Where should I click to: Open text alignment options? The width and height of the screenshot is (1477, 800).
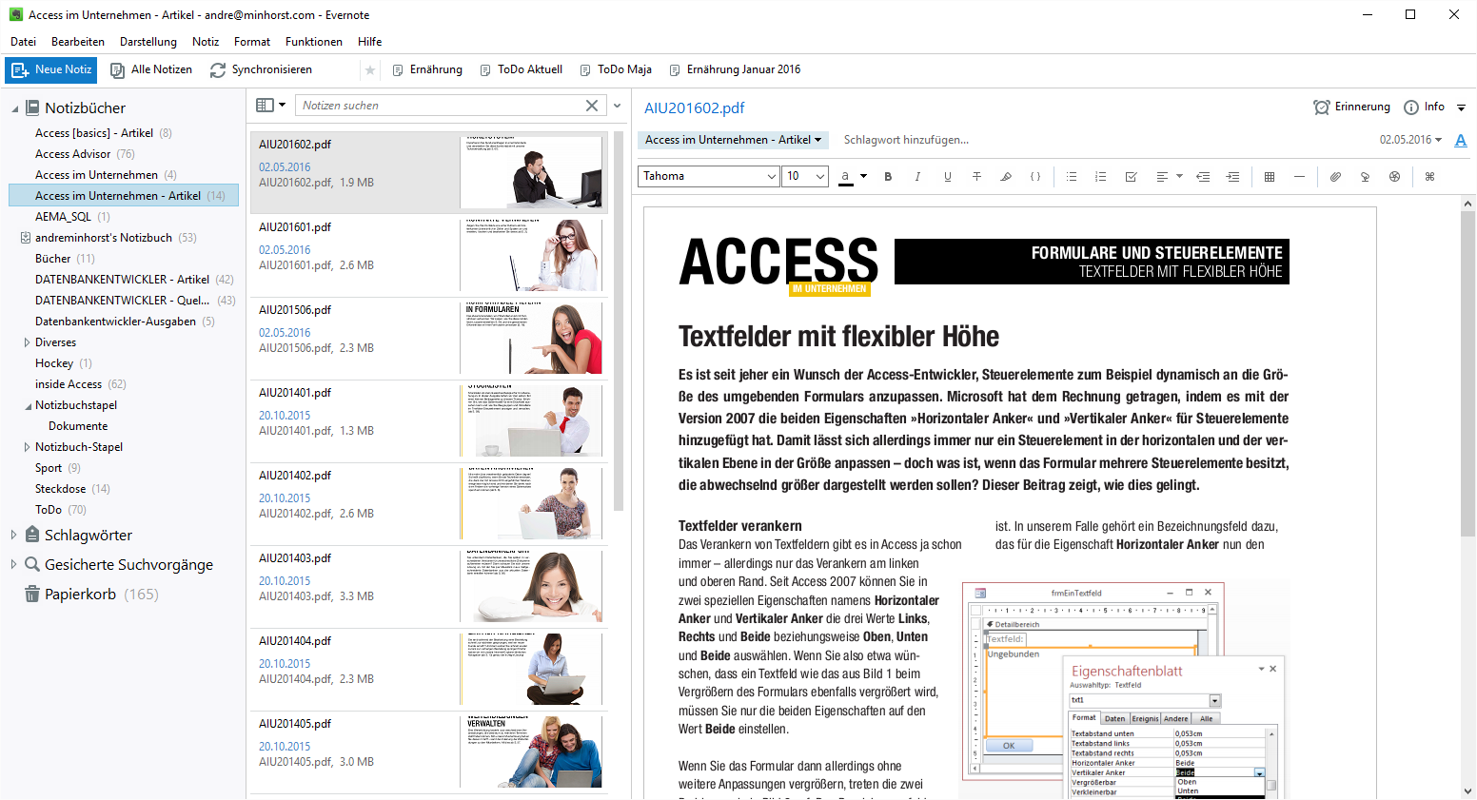tap(1169, 177)
